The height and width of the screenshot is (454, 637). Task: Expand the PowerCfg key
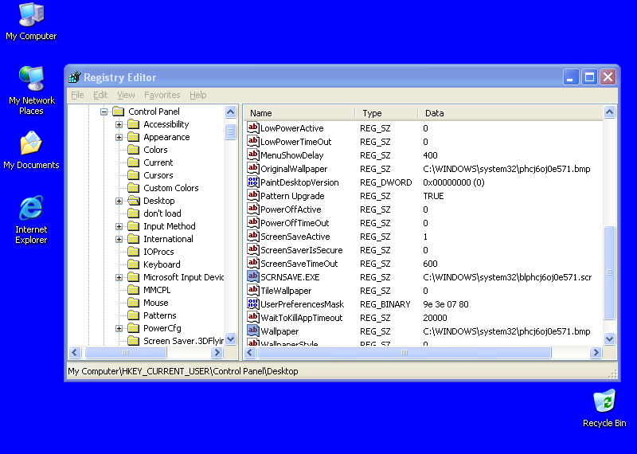(119, 328)
